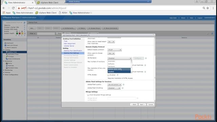217x122 pixels.
Task: Click the green System Health indicator
Action: click(17, 33)
